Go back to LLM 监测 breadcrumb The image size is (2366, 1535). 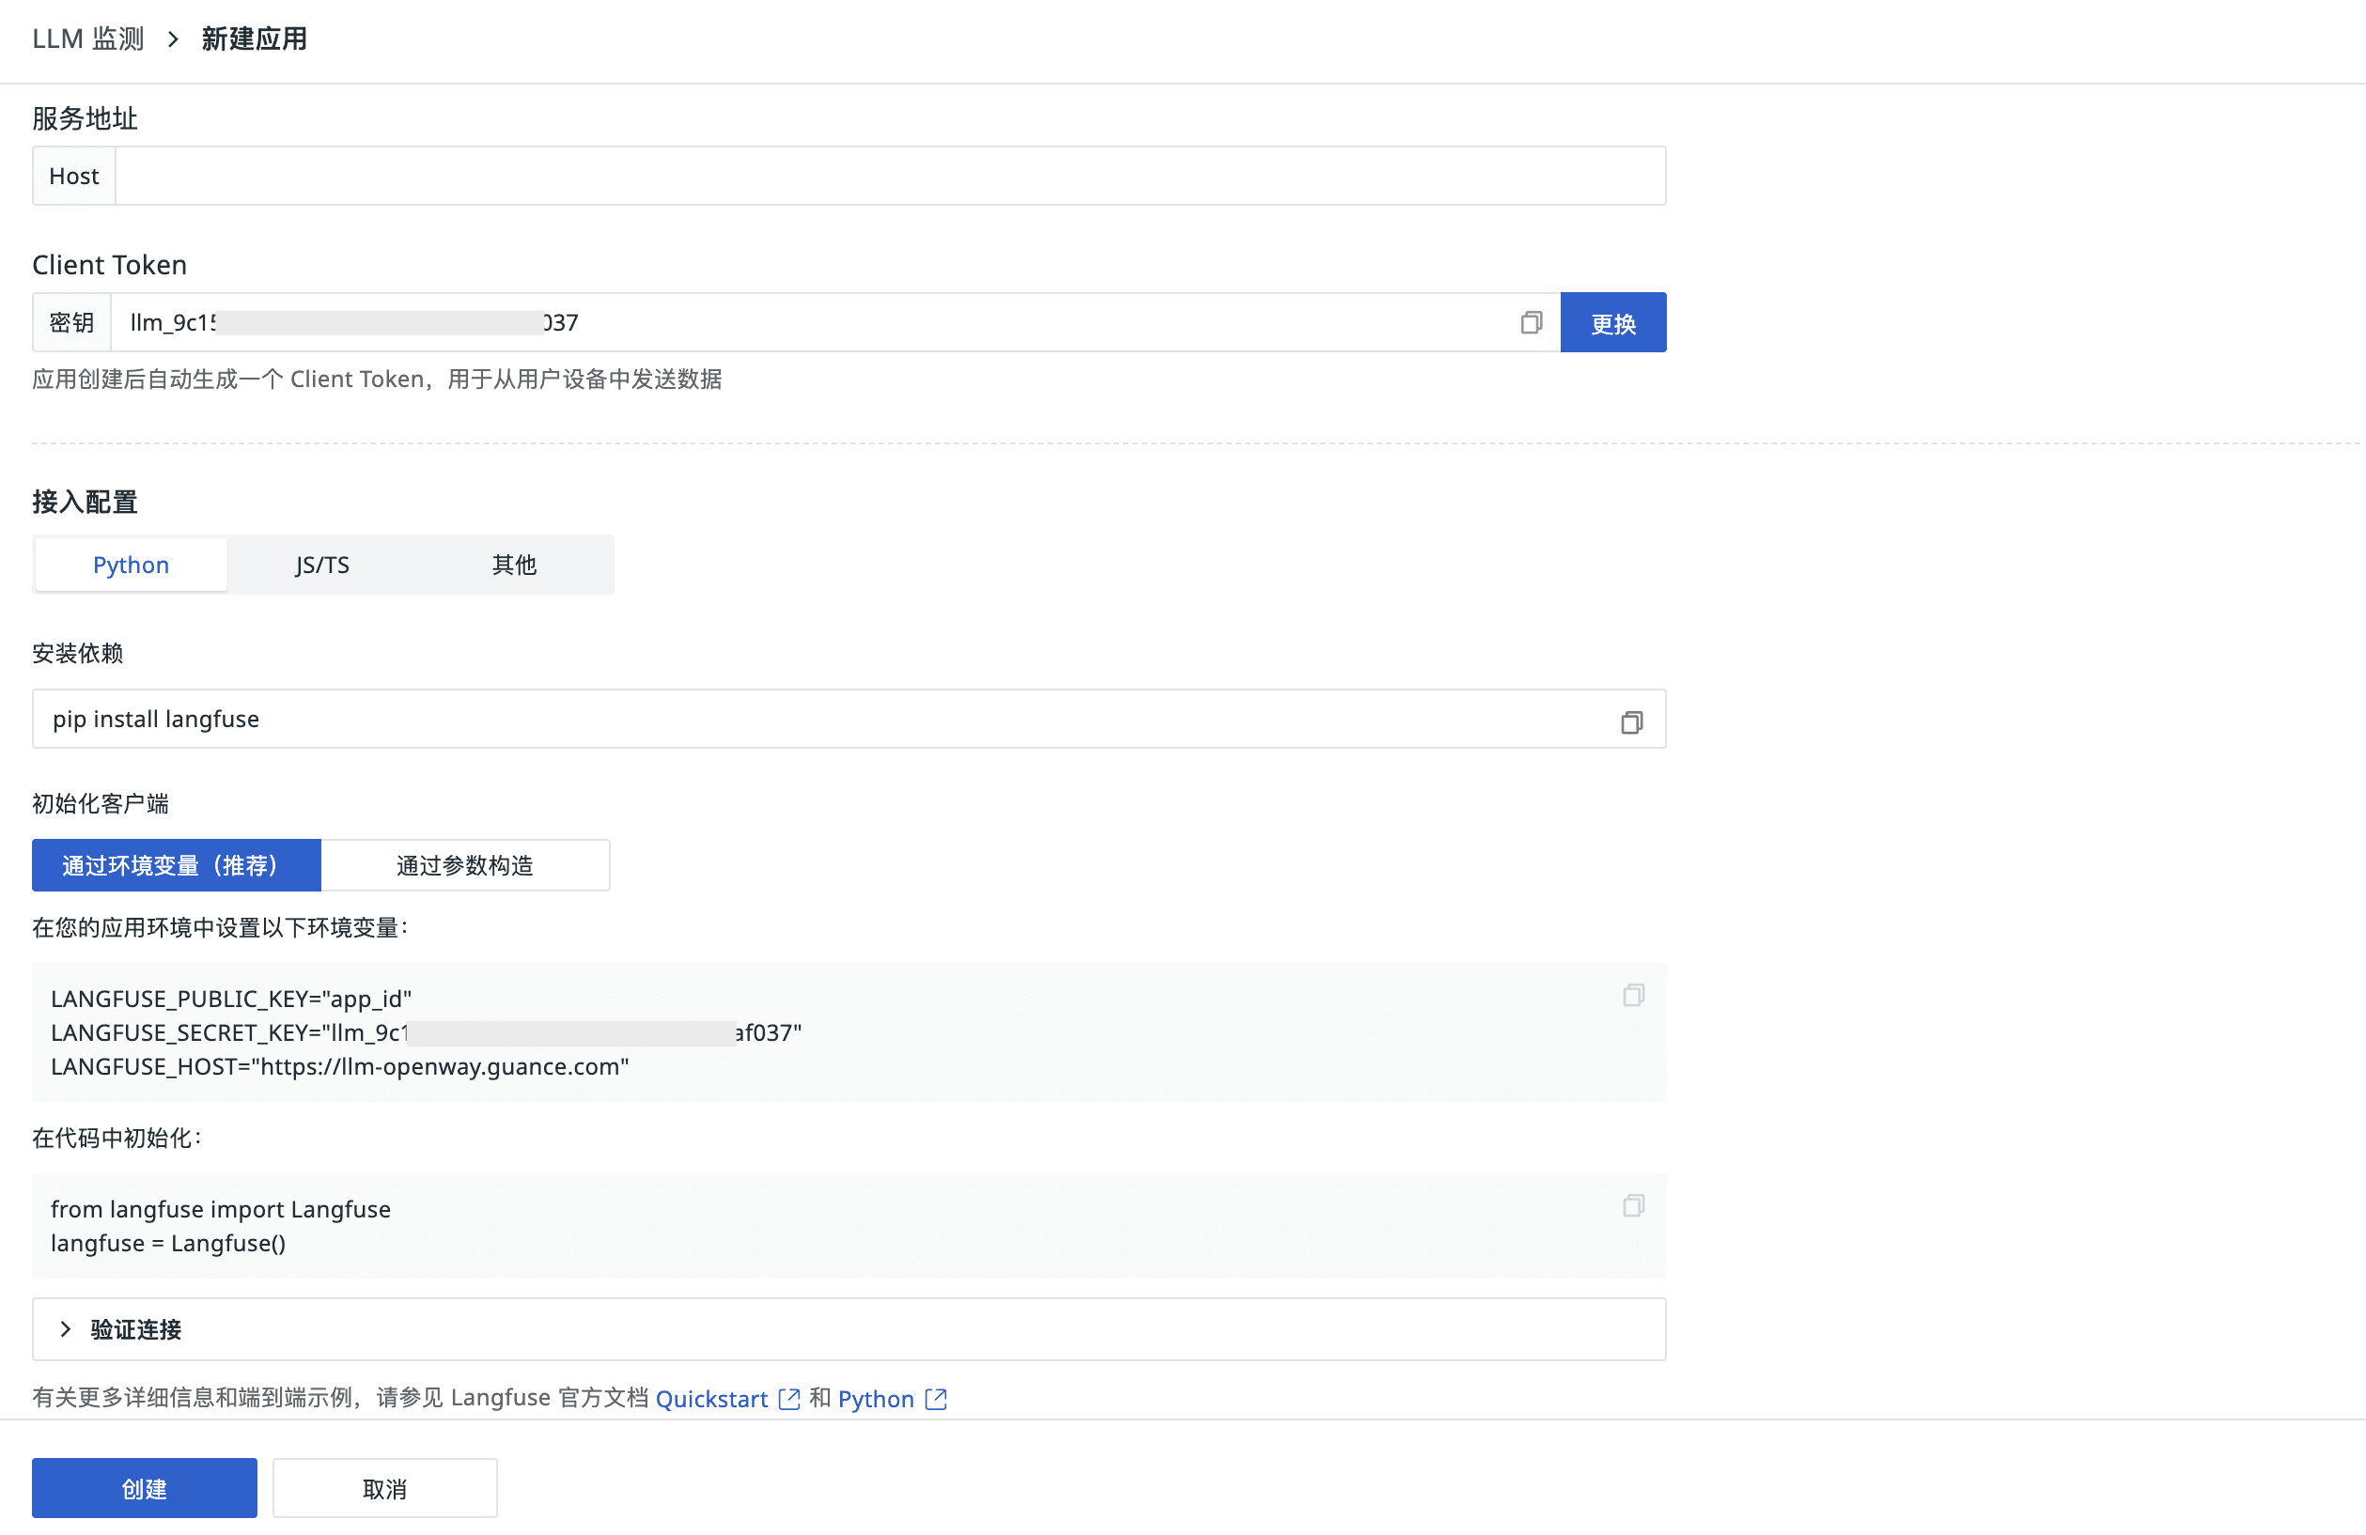click(x=88, y=39)
